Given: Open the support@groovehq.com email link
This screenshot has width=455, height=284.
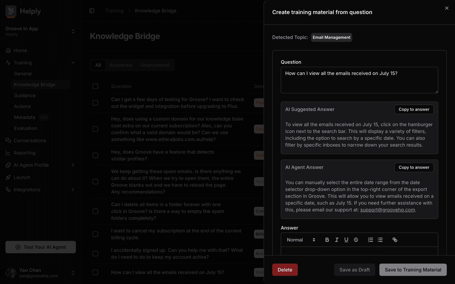Looking at the screenshot, I should click(x=388, y=210).
